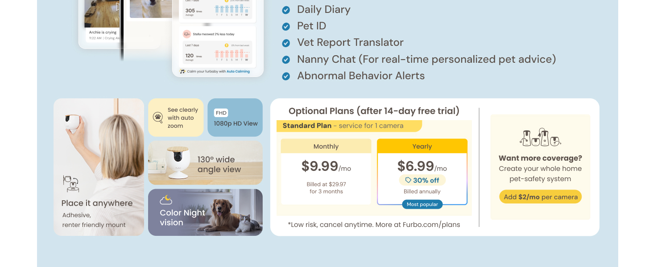Image resolution: width=653 pixels, height=267 pixels.
Task: Click the checkmark beside Nanny Chat
Action: pyautogui.click(x=286, y=60)
